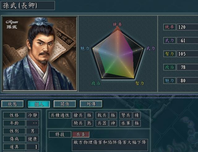198x152 pixels.
Task: Select the 武力 stat label
Action: click(170, 40)
